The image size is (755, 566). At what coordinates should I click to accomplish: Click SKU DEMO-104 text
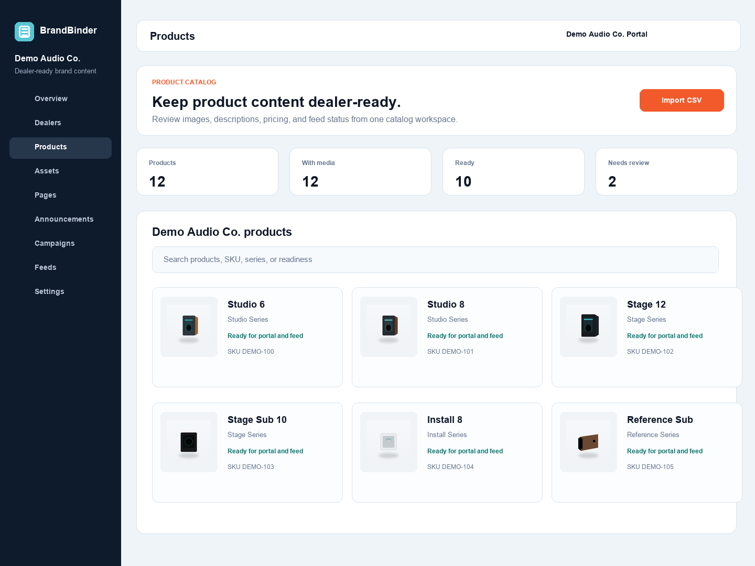coord(450,467)
